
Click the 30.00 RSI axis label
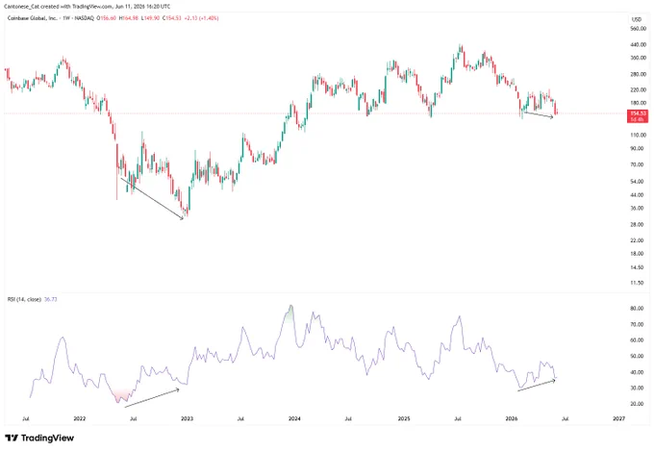click(x=639, y=388)
